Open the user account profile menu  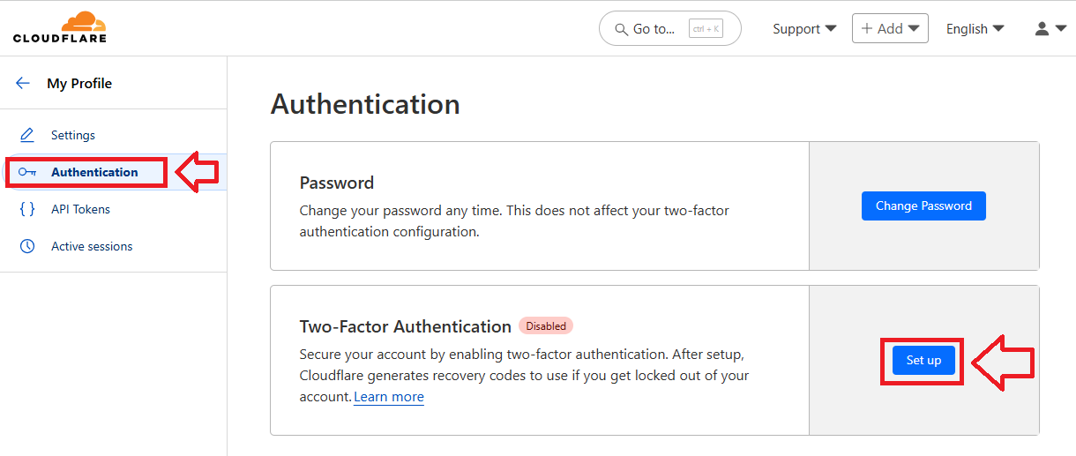tap(1050, 28)
